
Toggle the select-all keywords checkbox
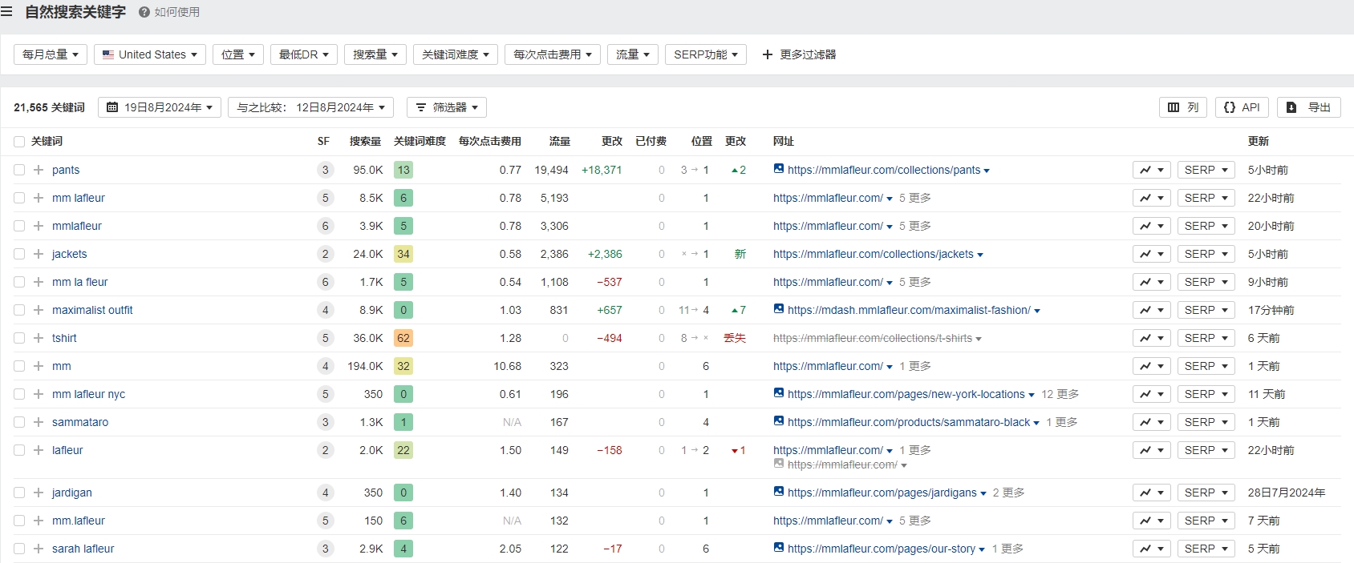(x=19, y=142)
